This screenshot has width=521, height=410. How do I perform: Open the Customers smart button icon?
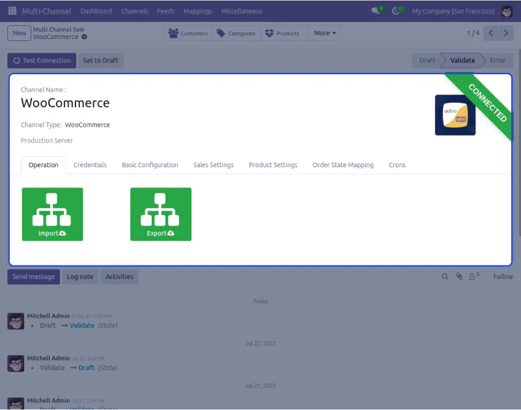coord(173,33)
